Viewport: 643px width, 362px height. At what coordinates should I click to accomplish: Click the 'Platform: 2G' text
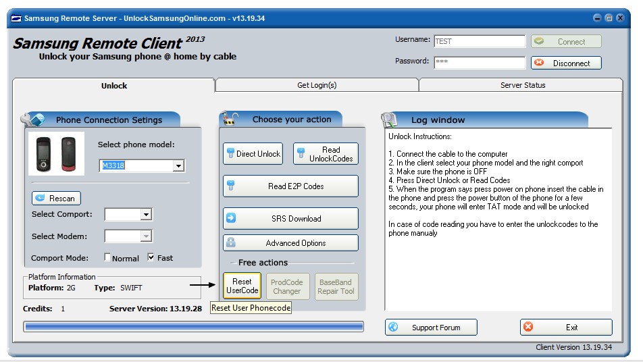(51, 288)
